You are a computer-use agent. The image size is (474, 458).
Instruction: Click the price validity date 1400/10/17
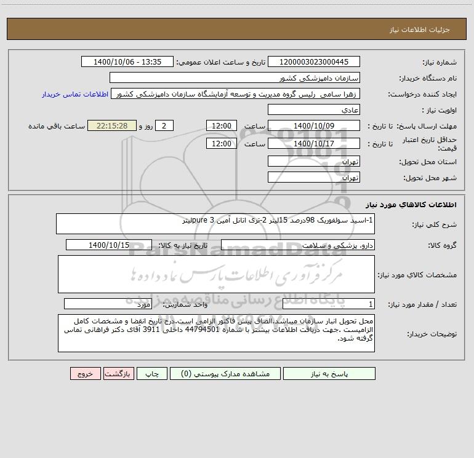(314, 143)
